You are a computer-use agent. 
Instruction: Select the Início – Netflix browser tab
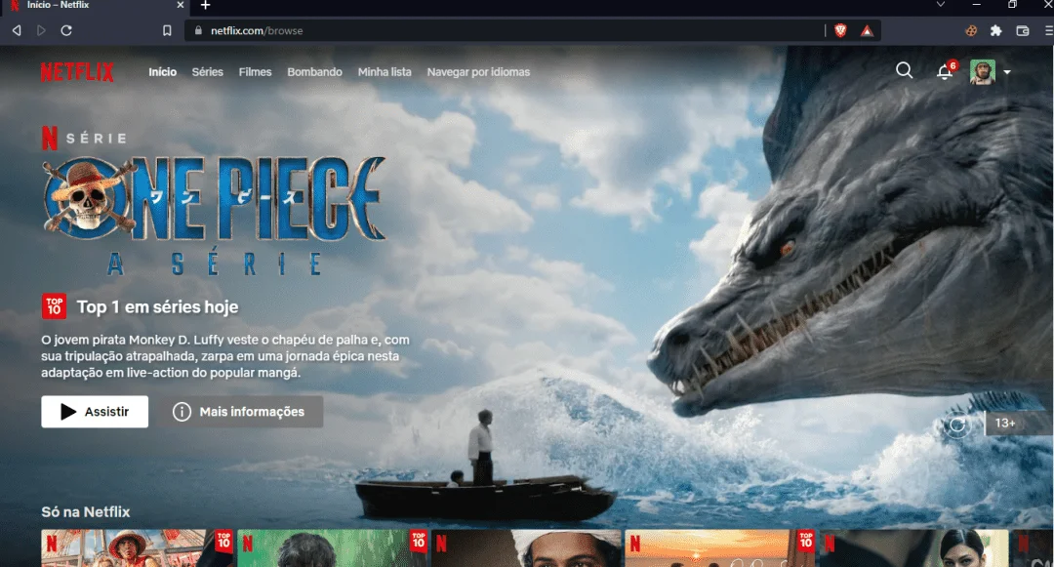(x=94, y=6)
